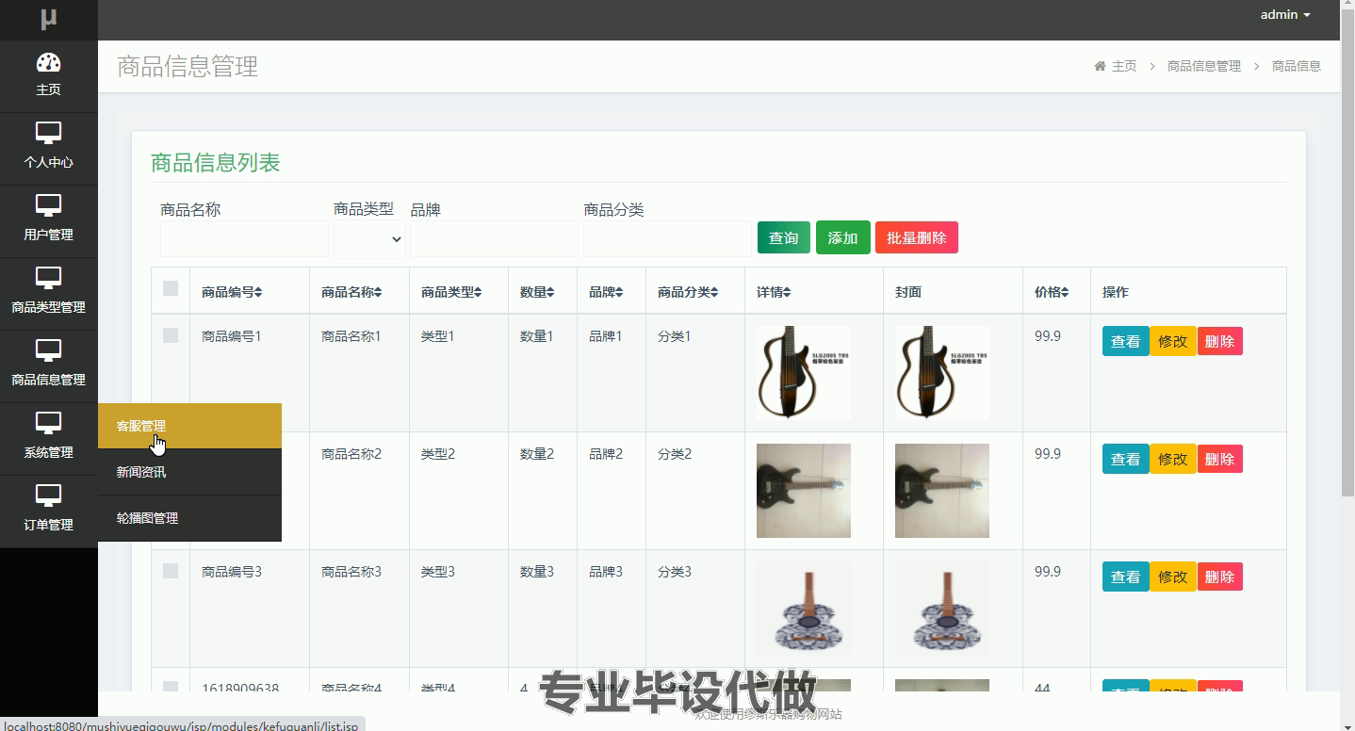
Task: Open 商品类型管理 in the sidebar
Action: click(48, 294)
